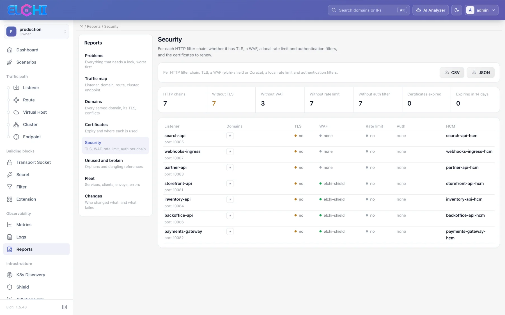505x315 pixels.
Task: Expand domains badge for storefront-api
Action: (230, 184)
